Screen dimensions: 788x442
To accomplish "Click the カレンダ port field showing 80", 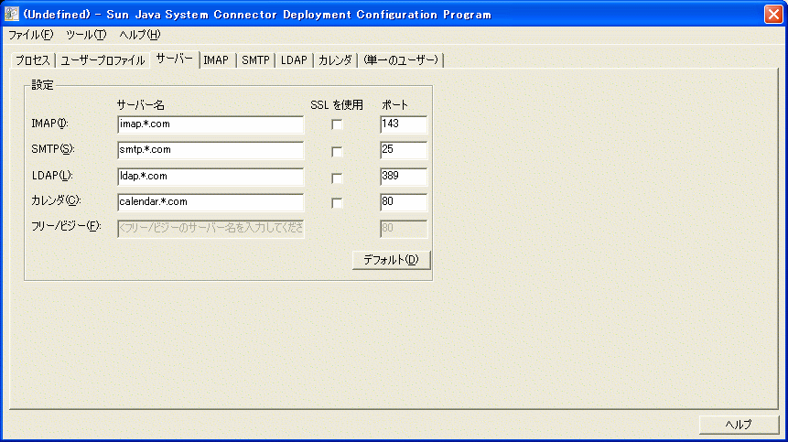I will point(404,202).
